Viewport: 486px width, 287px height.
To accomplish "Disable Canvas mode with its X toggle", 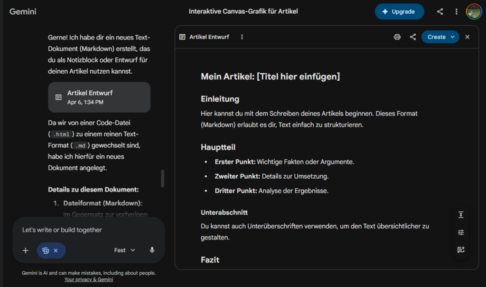I will (56, 250).
